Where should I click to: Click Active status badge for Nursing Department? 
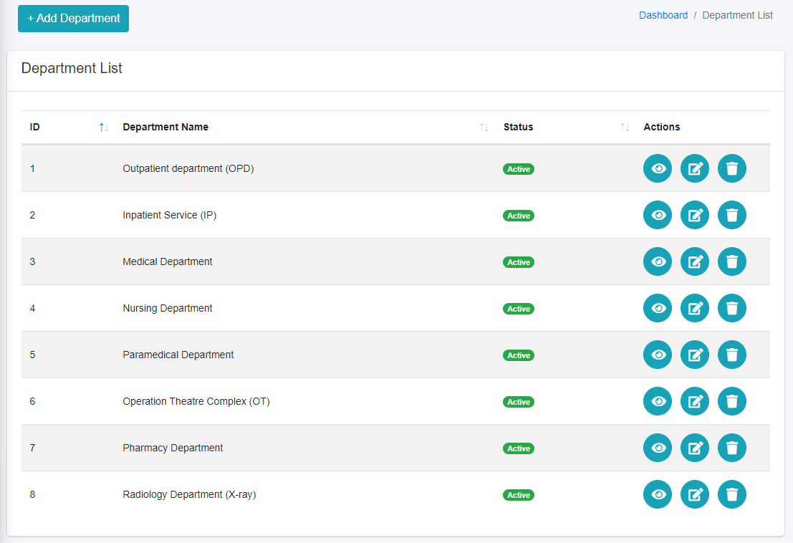(x=519, y=309)
